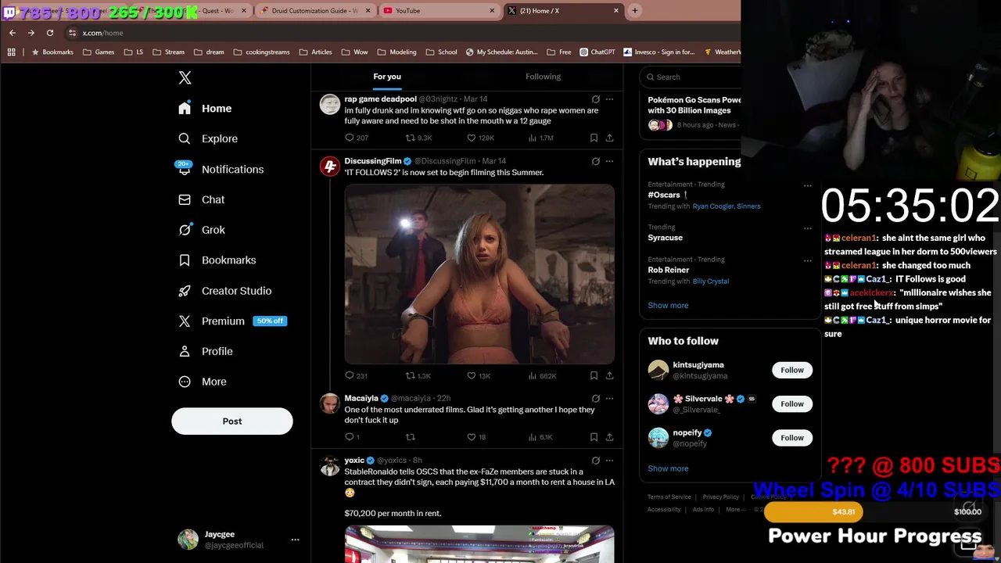Reply to the DiscussingFilm post
Viewport: 1001px width, 563px height.
coord(356,376)
